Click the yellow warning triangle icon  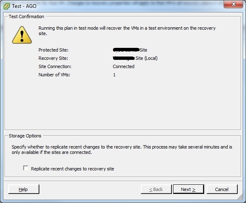[22, 35]
